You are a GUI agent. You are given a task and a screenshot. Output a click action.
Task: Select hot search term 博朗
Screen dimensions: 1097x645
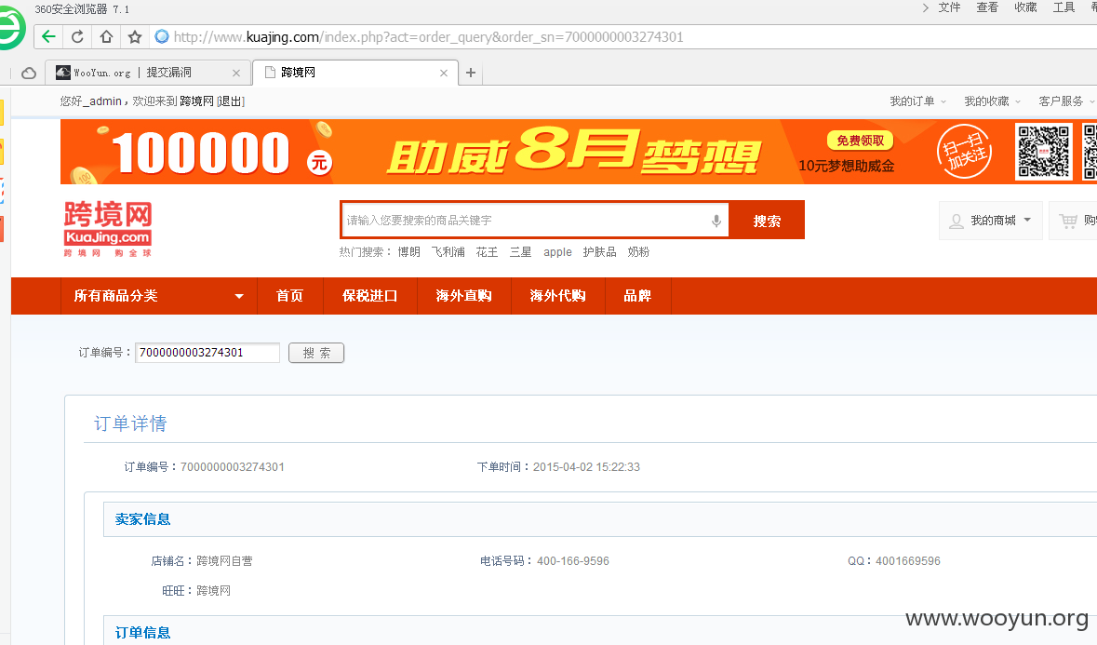tap(409, 252)
